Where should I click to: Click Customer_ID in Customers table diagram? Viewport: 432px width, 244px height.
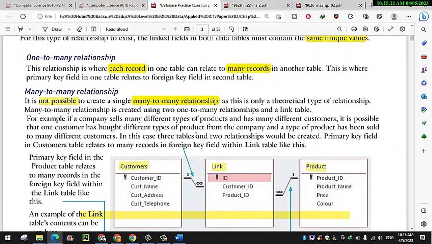point(146,178)
